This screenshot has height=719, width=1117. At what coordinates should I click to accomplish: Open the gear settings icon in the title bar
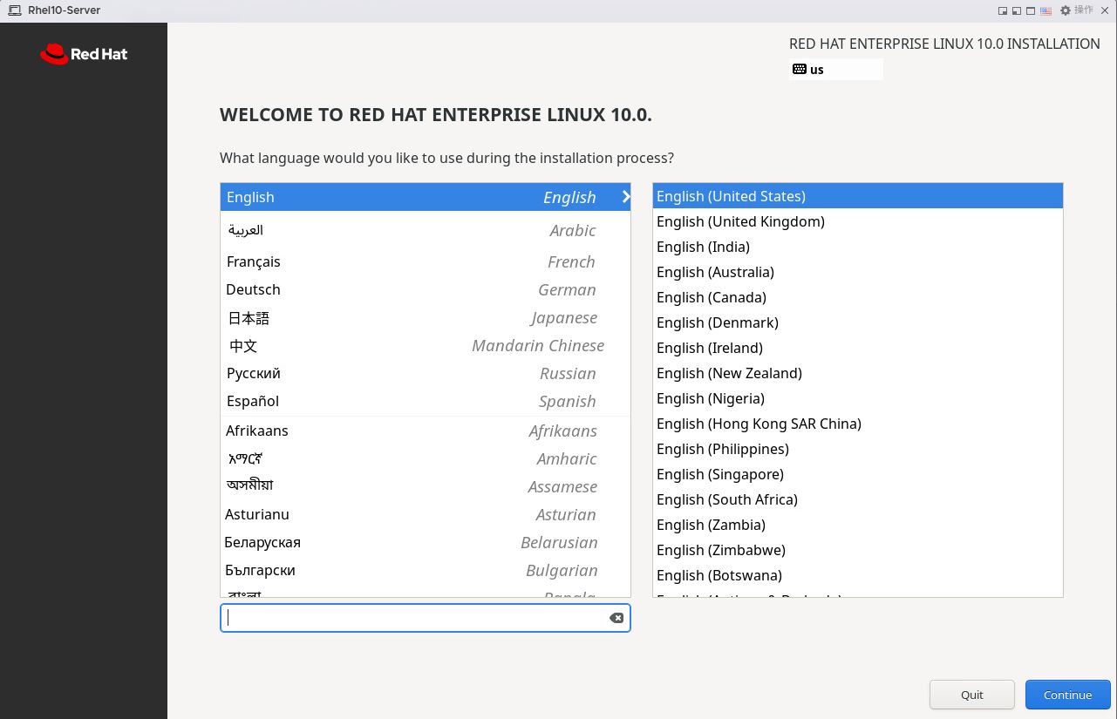pos(1065,10)
